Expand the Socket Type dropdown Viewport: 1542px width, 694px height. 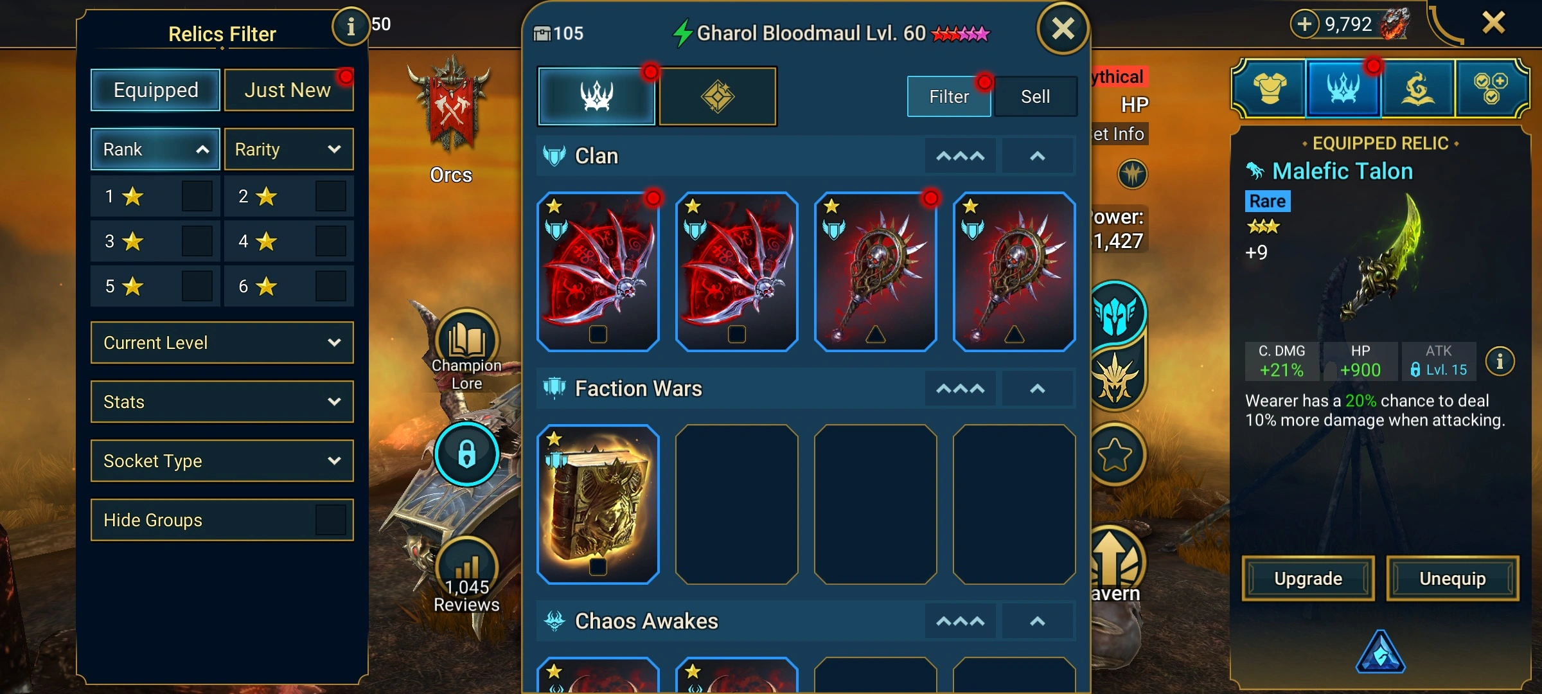(222, 461)
